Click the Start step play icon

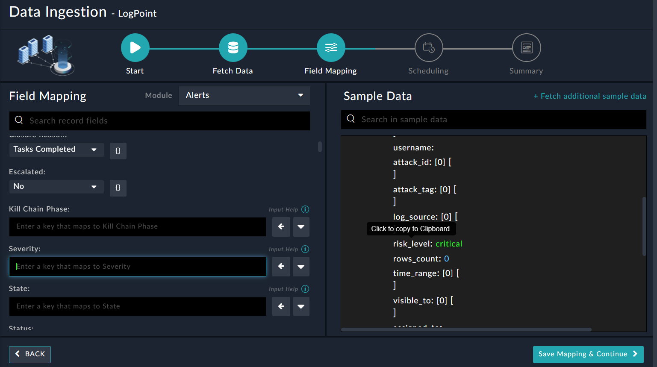pos(135,47)
